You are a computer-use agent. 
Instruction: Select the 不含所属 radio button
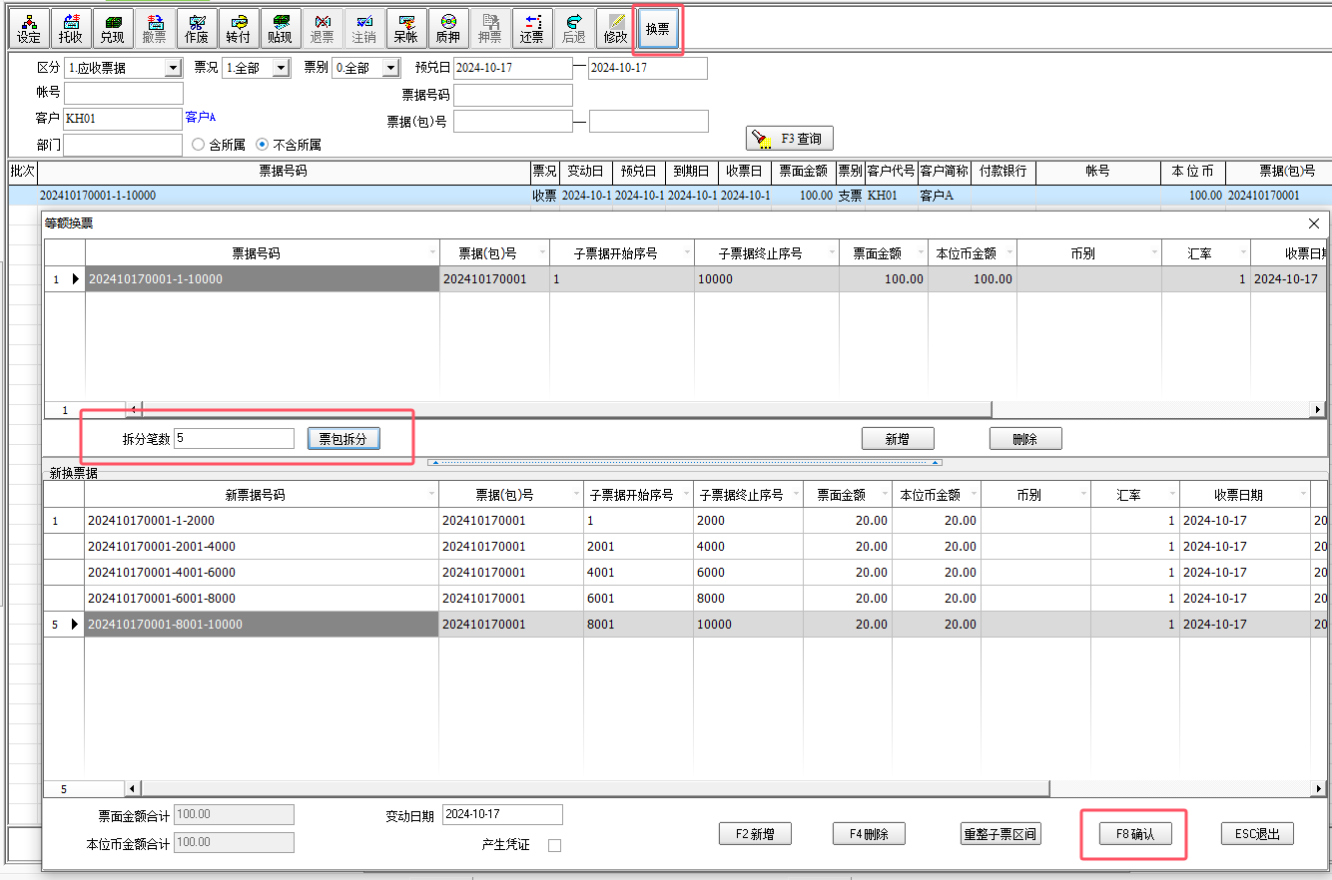[263, 145]
